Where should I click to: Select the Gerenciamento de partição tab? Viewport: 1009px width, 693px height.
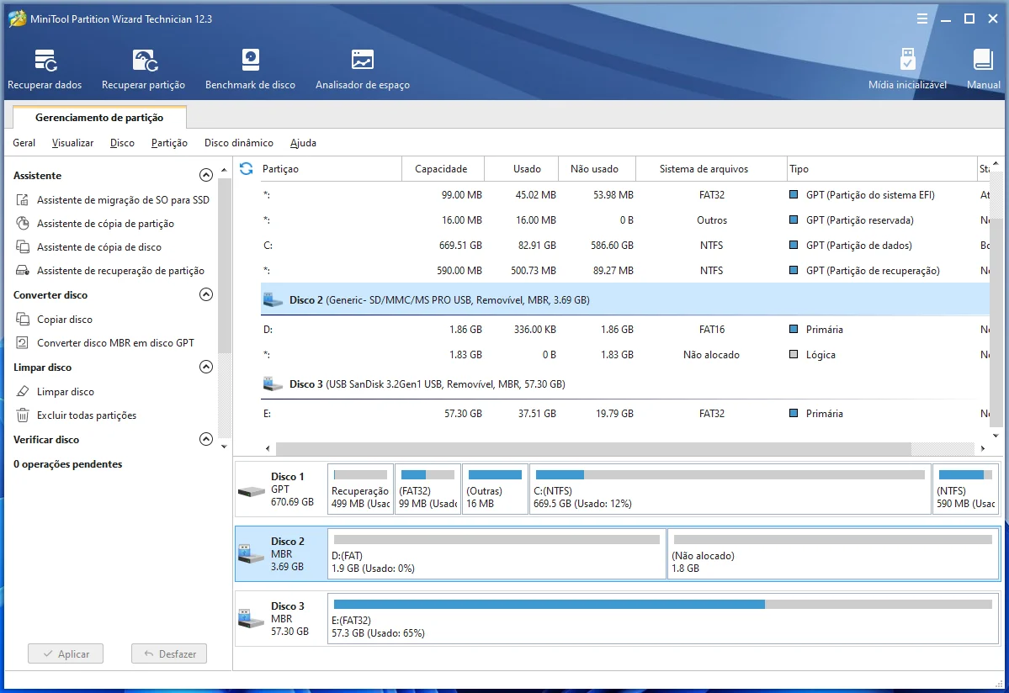(99, 118)
